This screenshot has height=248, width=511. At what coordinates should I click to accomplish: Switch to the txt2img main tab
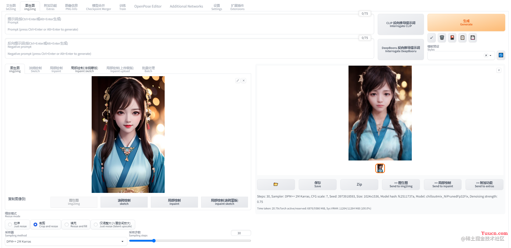[x=11, y=7]
